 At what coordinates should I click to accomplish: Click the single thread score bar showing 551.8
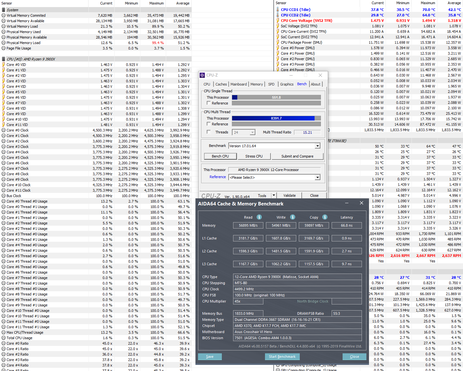click(x=276, y=97)
